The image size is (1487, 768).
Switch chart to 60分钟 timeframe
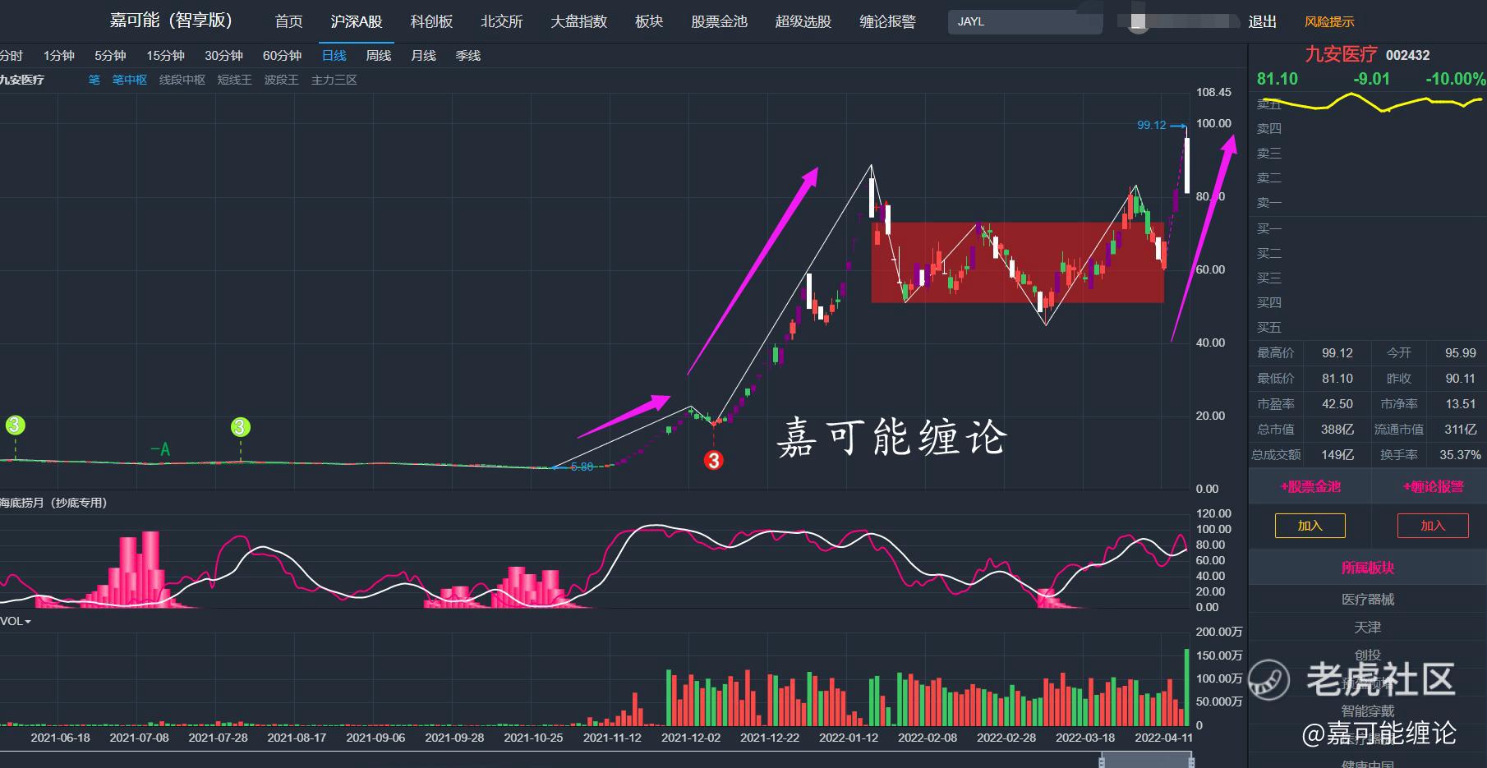[282, 56]
